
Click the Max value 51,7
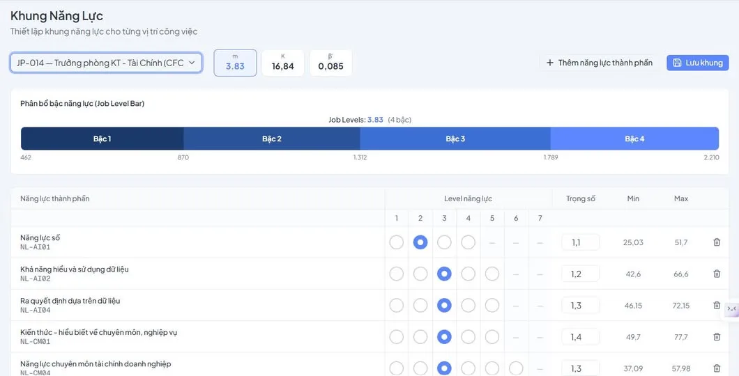[681, 242]
